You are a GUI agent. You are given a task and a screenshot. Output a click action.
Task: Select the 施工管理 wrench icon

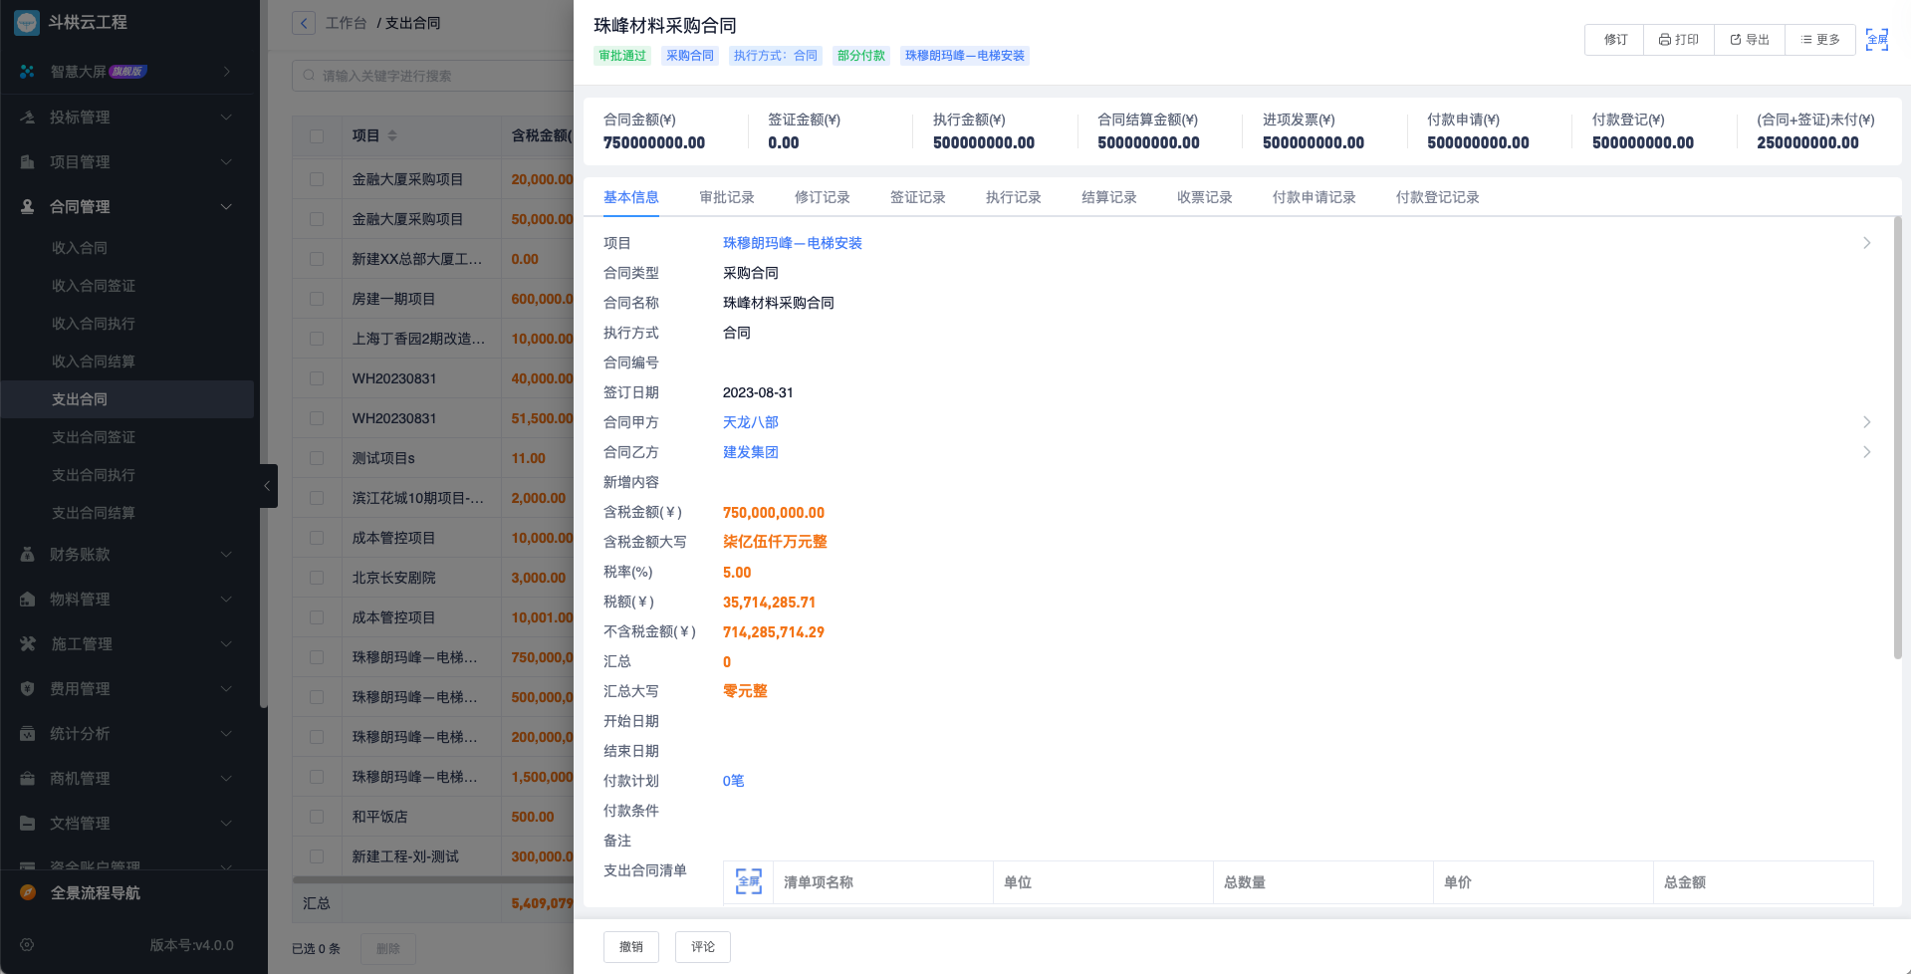pyautogui.click(x=26, y=643)
